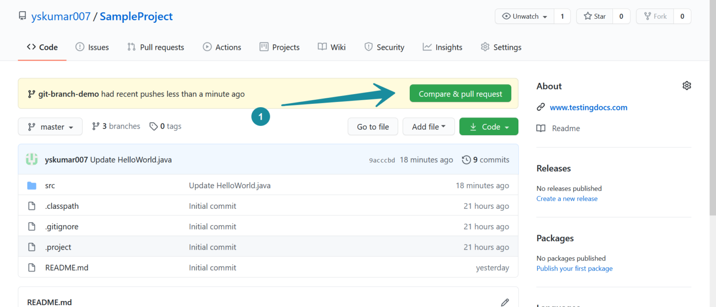The width and height of the screenshot is (716, 307).
Task: Click the Readme book icon in About panel
Action: coord(541,128)
